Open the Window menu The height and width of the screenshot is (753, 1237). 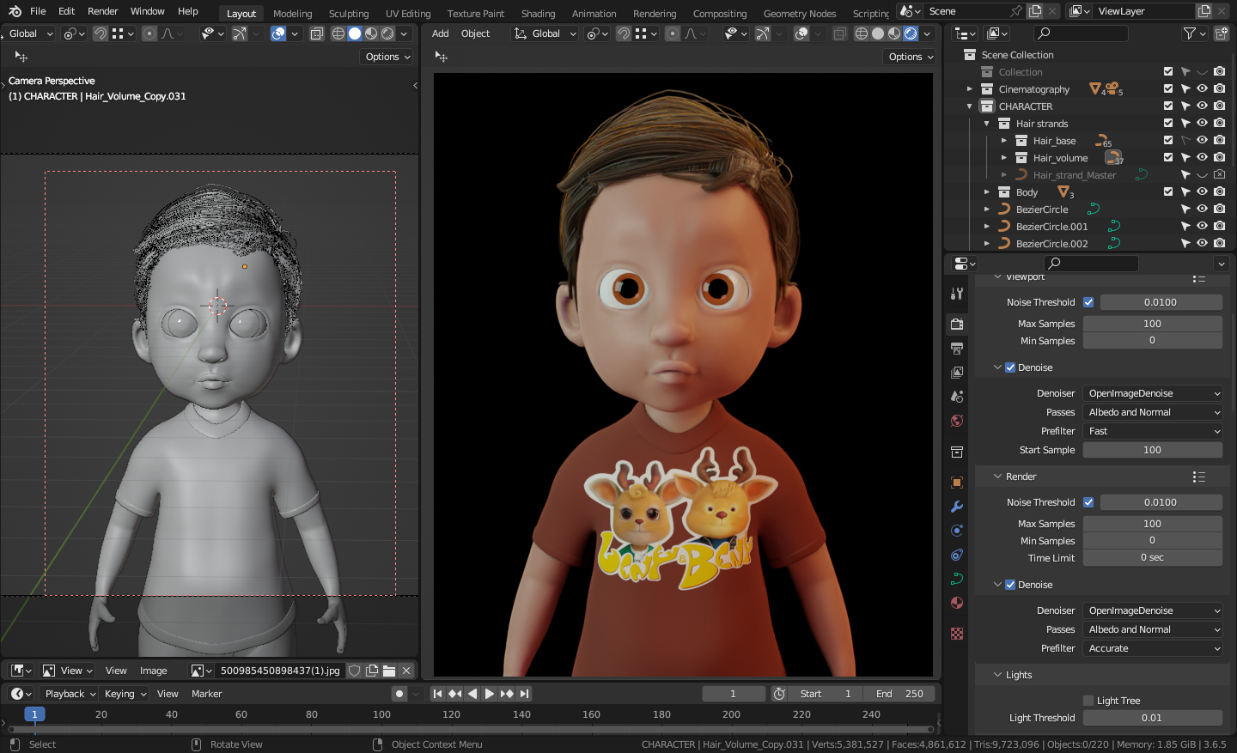(147, 11)
